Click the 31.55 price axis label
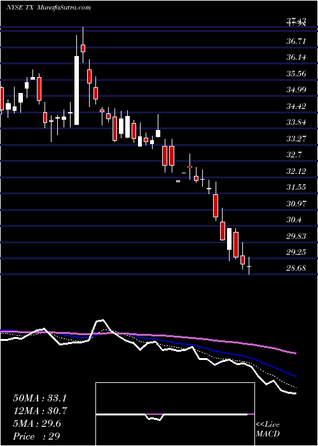Viewport: 318px width, 446px height. (x=296, y=187)
